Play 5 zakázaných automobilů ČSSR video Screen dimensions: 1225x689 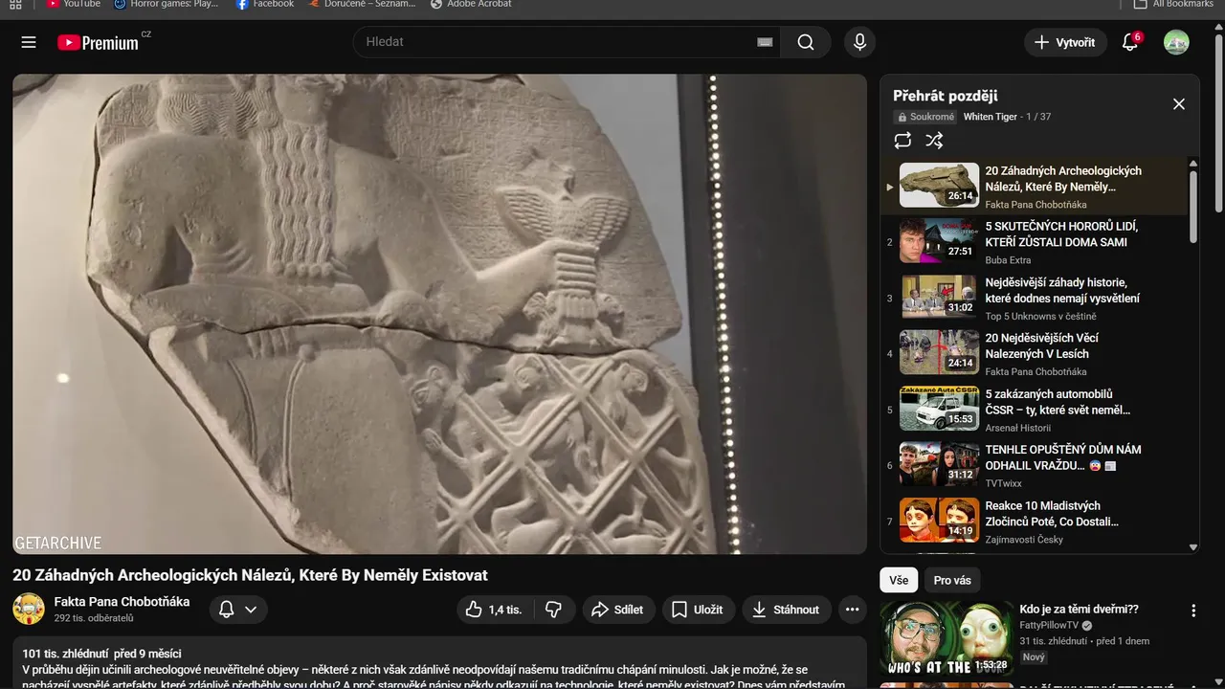pyautogui.click(x=1034, y=409)
